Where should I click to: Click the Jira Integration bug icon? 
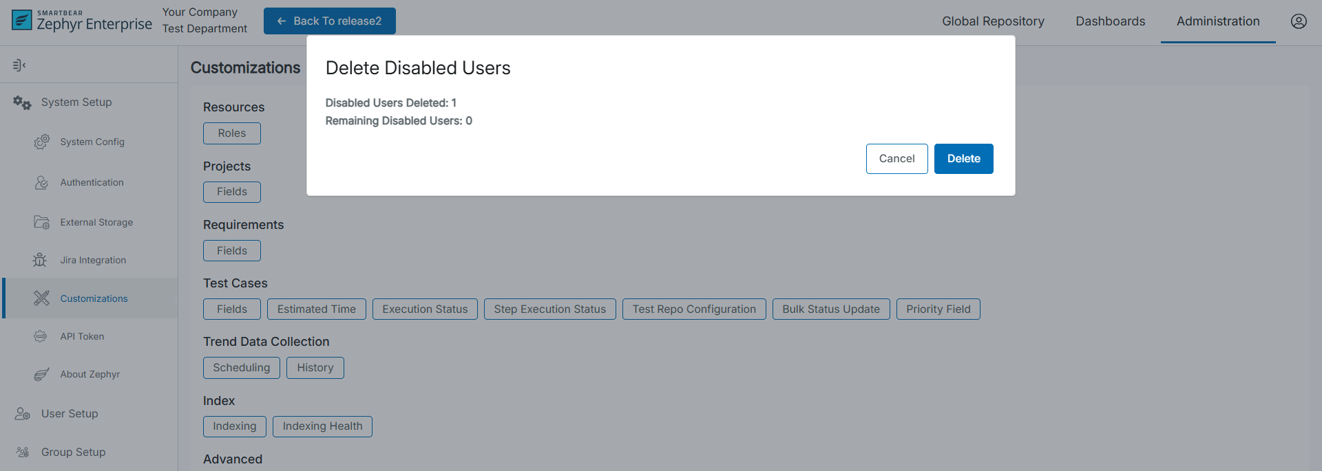click(40, 260)
